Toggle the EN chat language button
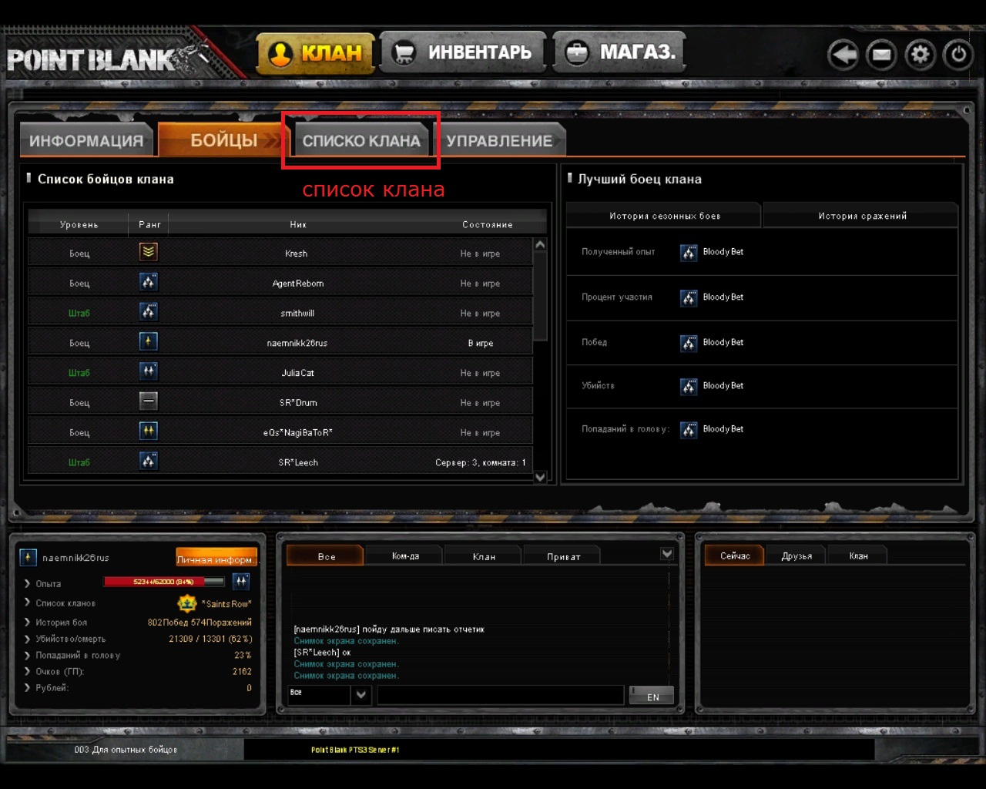The height and width of the screenshot is (789, 986). pyautogui.click(x=652, y=695)
